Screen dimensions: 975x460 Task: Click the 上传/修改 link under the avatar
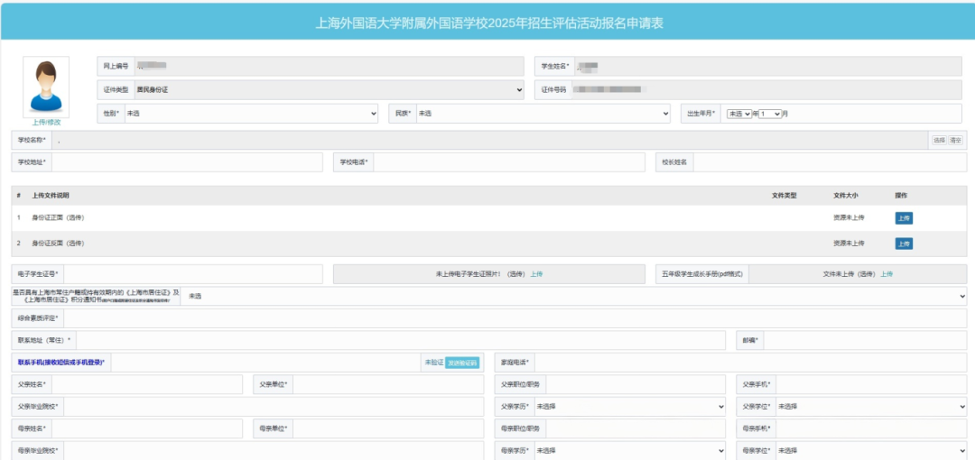[46, 122]
